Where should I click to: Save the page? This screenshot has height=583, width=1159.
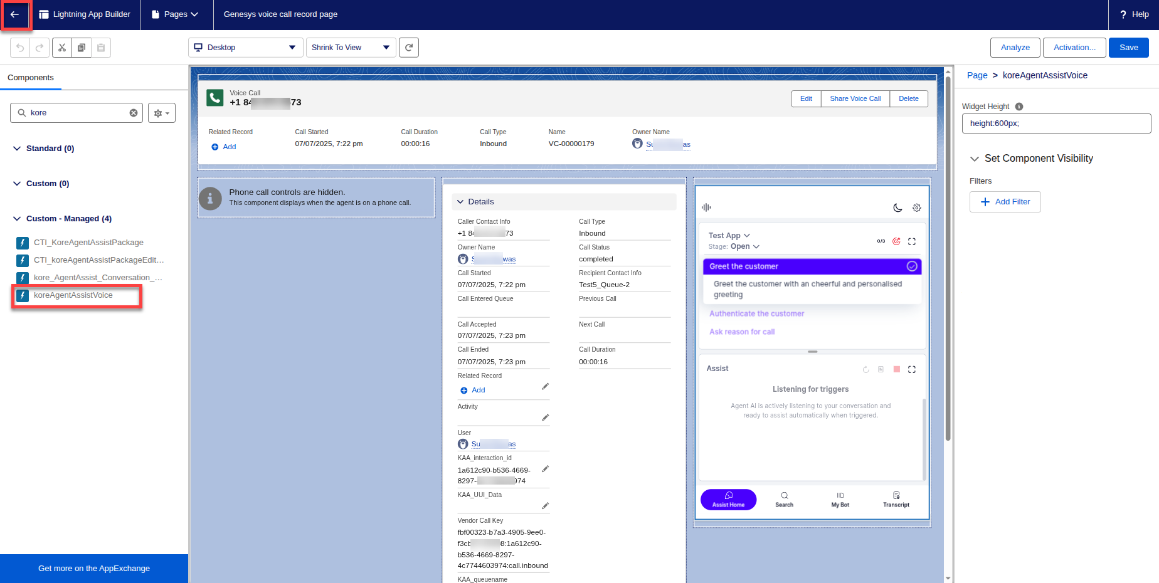point(1128,48)
